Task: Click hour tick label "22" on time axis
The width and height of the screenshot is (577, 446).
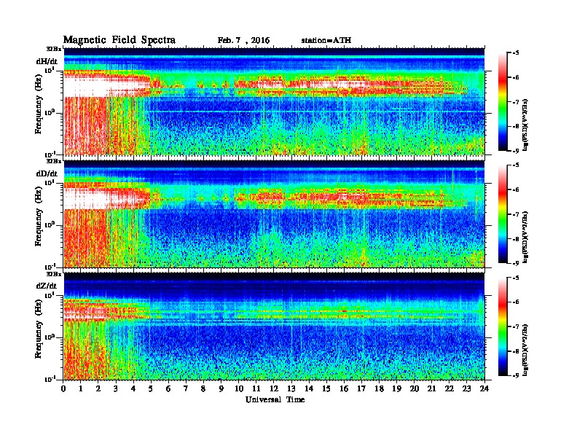Action: tap(450, 389)
